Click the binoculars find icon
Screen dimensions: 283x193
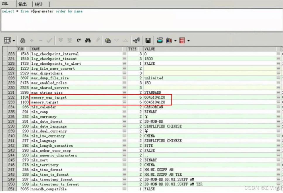coord(88,40)
